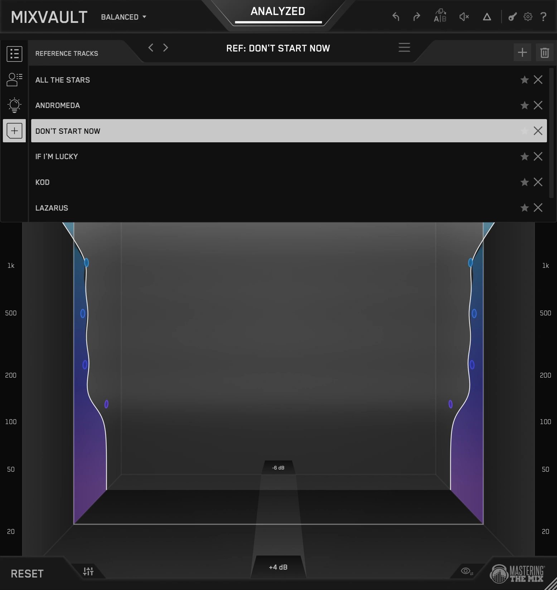Select right 500 Hz EQ node

point(474,314)
